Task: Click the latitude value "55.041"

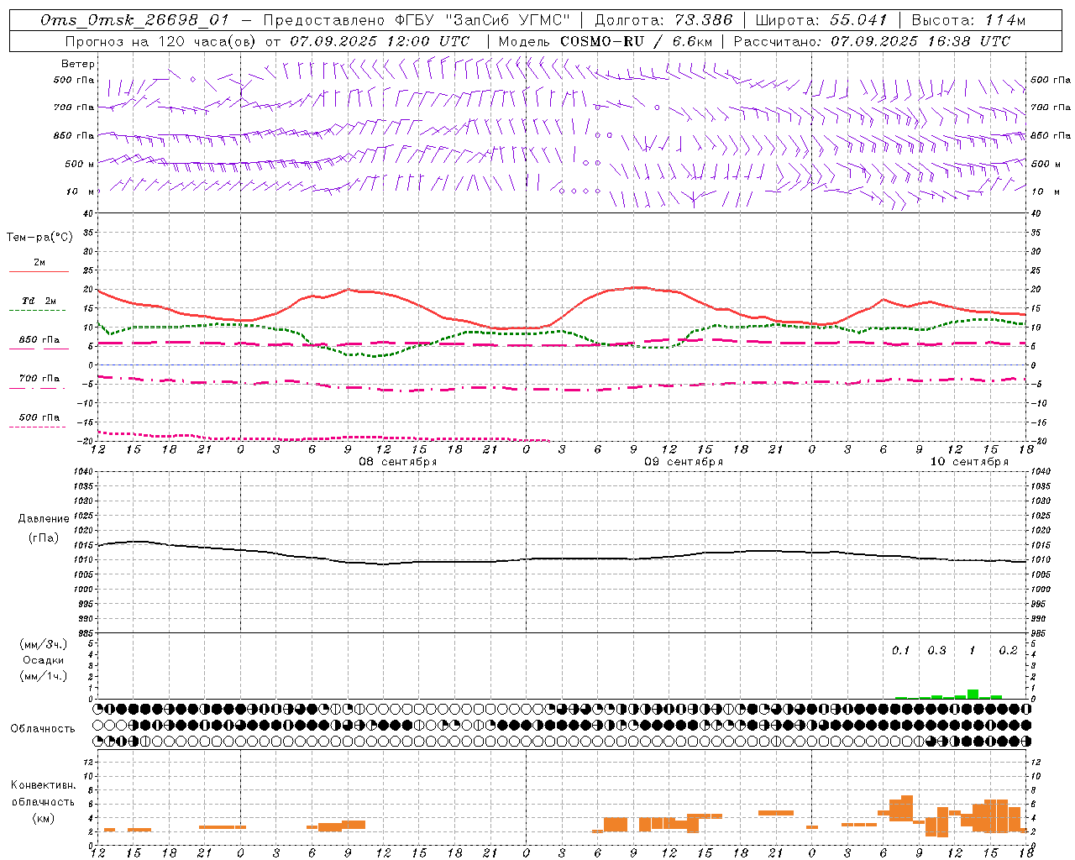Action: [x=858, y=21]
